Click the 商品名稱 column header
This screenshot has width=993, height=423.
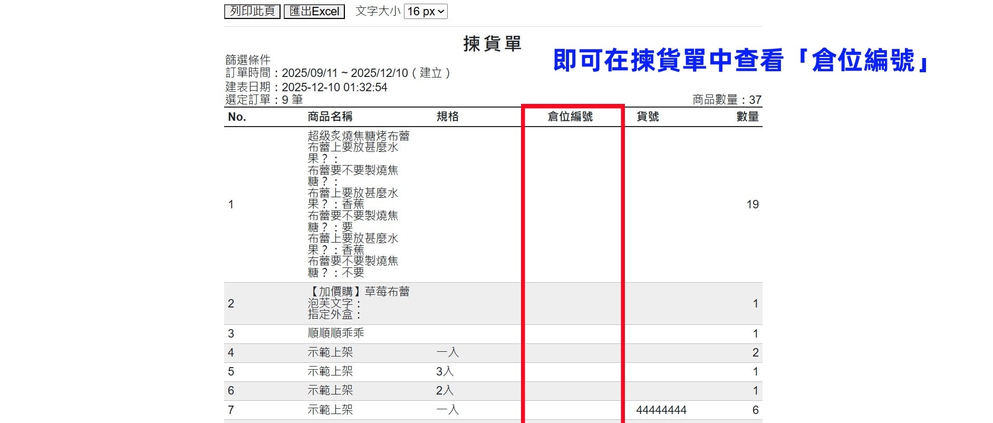coord(330,117)
